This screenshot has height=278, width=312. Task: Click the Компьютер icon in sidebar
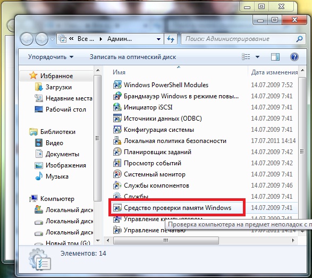tap(33, 198)
